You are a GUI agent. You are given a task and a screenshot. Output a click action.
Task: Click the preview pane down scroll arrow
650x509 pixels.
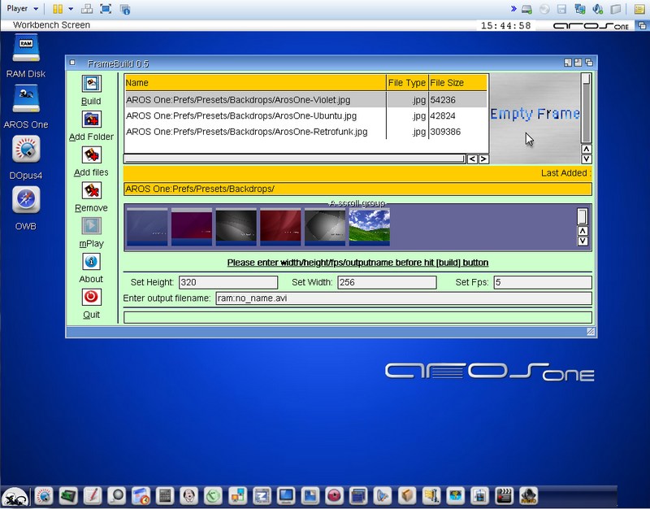click(586, 159)
